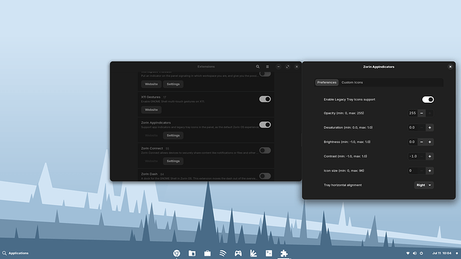Click the greyed Website under Zorin AppIndicators
The image size is (461, 259).
click(151, 136)
